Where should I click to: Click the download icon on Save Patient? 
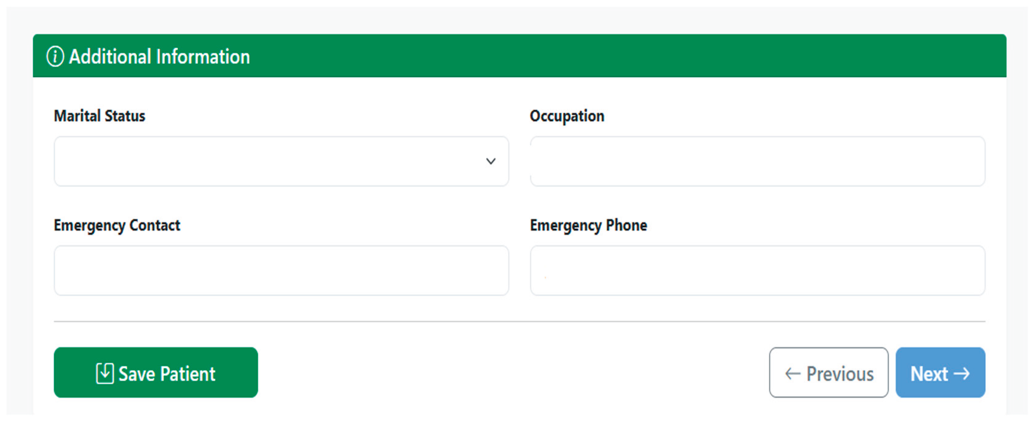coord(105,373)
